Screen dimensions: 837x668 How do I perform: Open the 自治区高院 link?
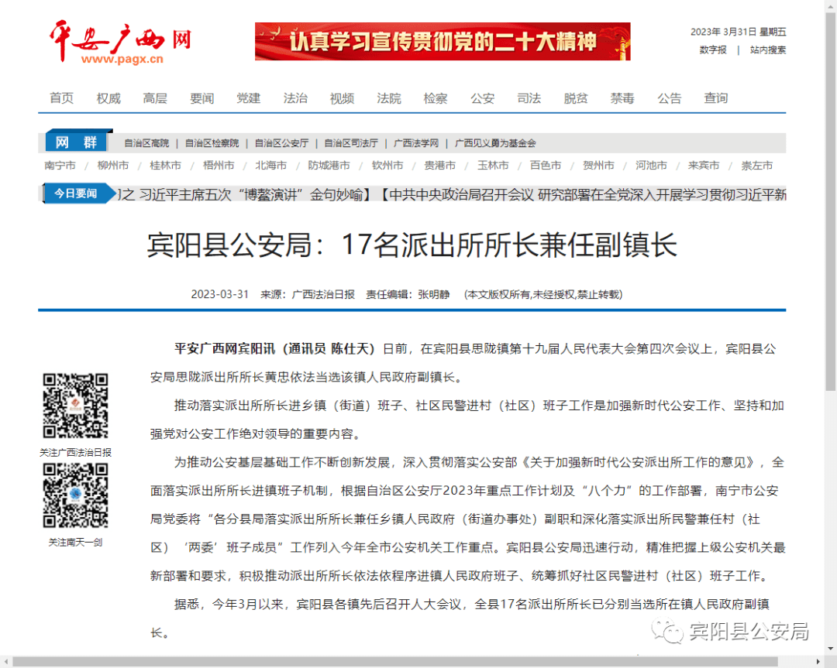point(146,143)
